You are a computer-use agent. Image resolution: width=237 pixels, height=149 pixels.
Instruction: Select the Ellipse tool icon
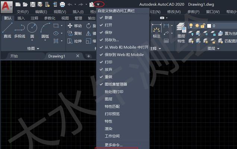[x=56, y=33]
